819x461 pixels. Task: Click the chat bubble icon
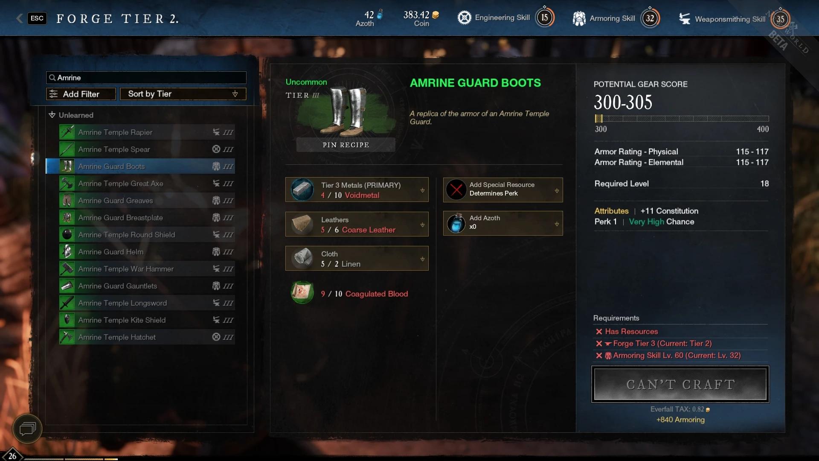click(27, 428)
